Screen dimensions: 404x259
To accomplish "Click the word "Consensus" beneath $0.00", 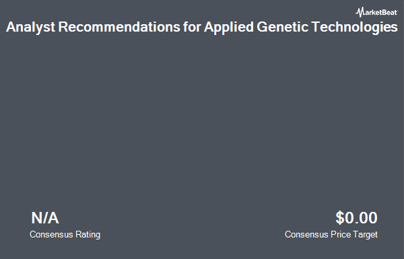I will (x=306, y=235).
